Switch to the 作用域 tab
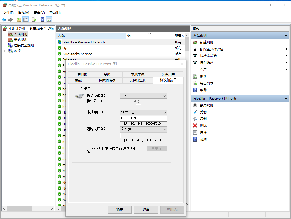This screenshot has width=291, height=219. tap(82, 74)
